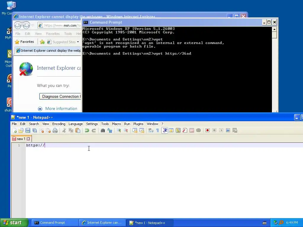Click the Copy toolbar icon
Screen dimensions: 303x227
click(71, 130)
